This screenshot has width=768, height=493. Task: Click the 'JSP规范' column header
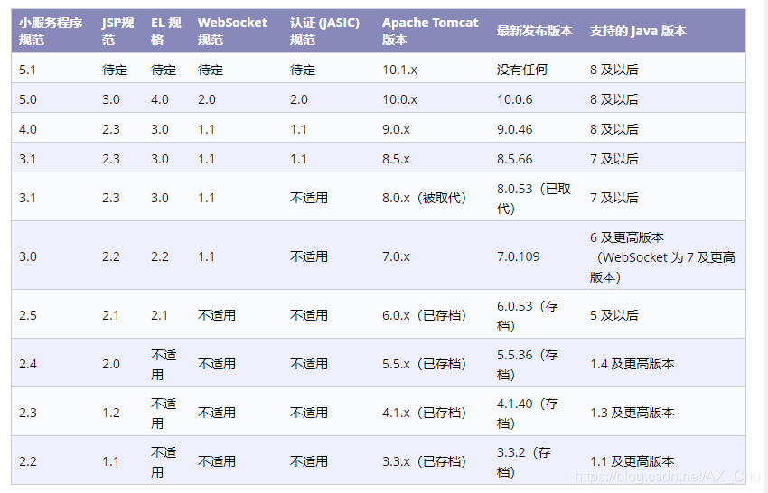coord(117,31)
